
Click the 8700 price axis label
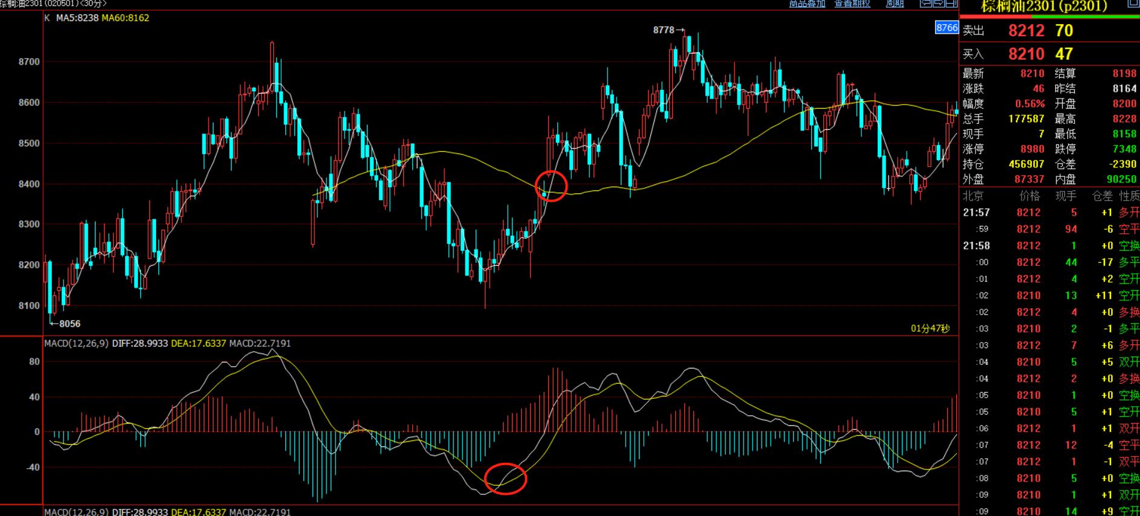(x=29, y=62)
